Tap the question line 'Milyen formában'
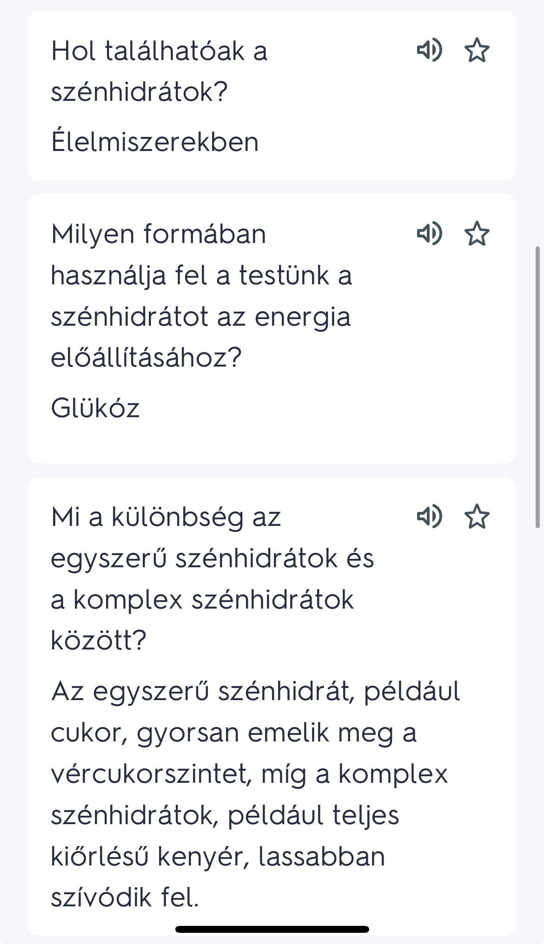 (159, 234)
